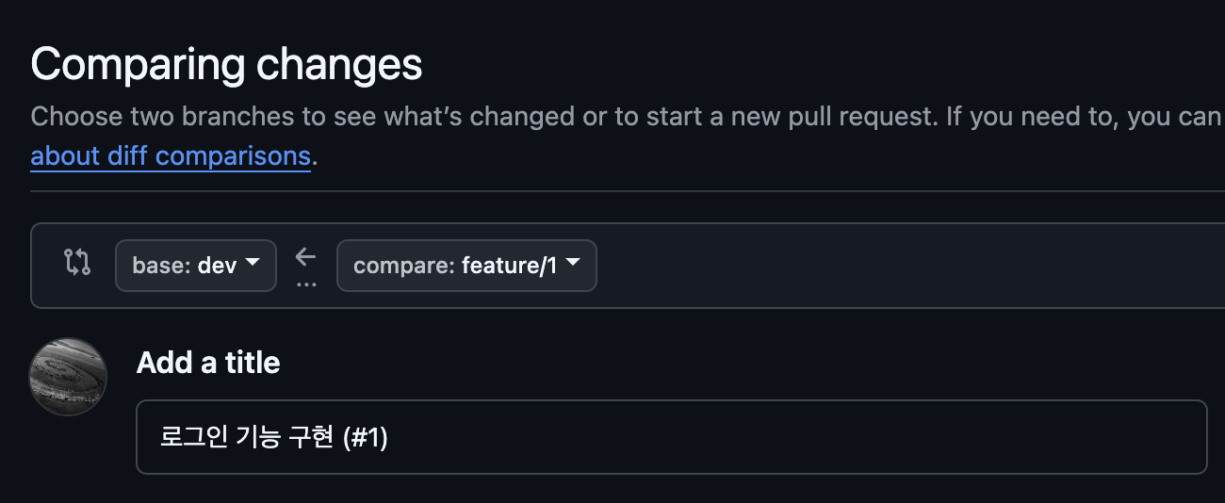The height and width of the screenshot is (503, 1225).
Task: Click the 'compare:' label in branch selector
Action: point(404,266)
